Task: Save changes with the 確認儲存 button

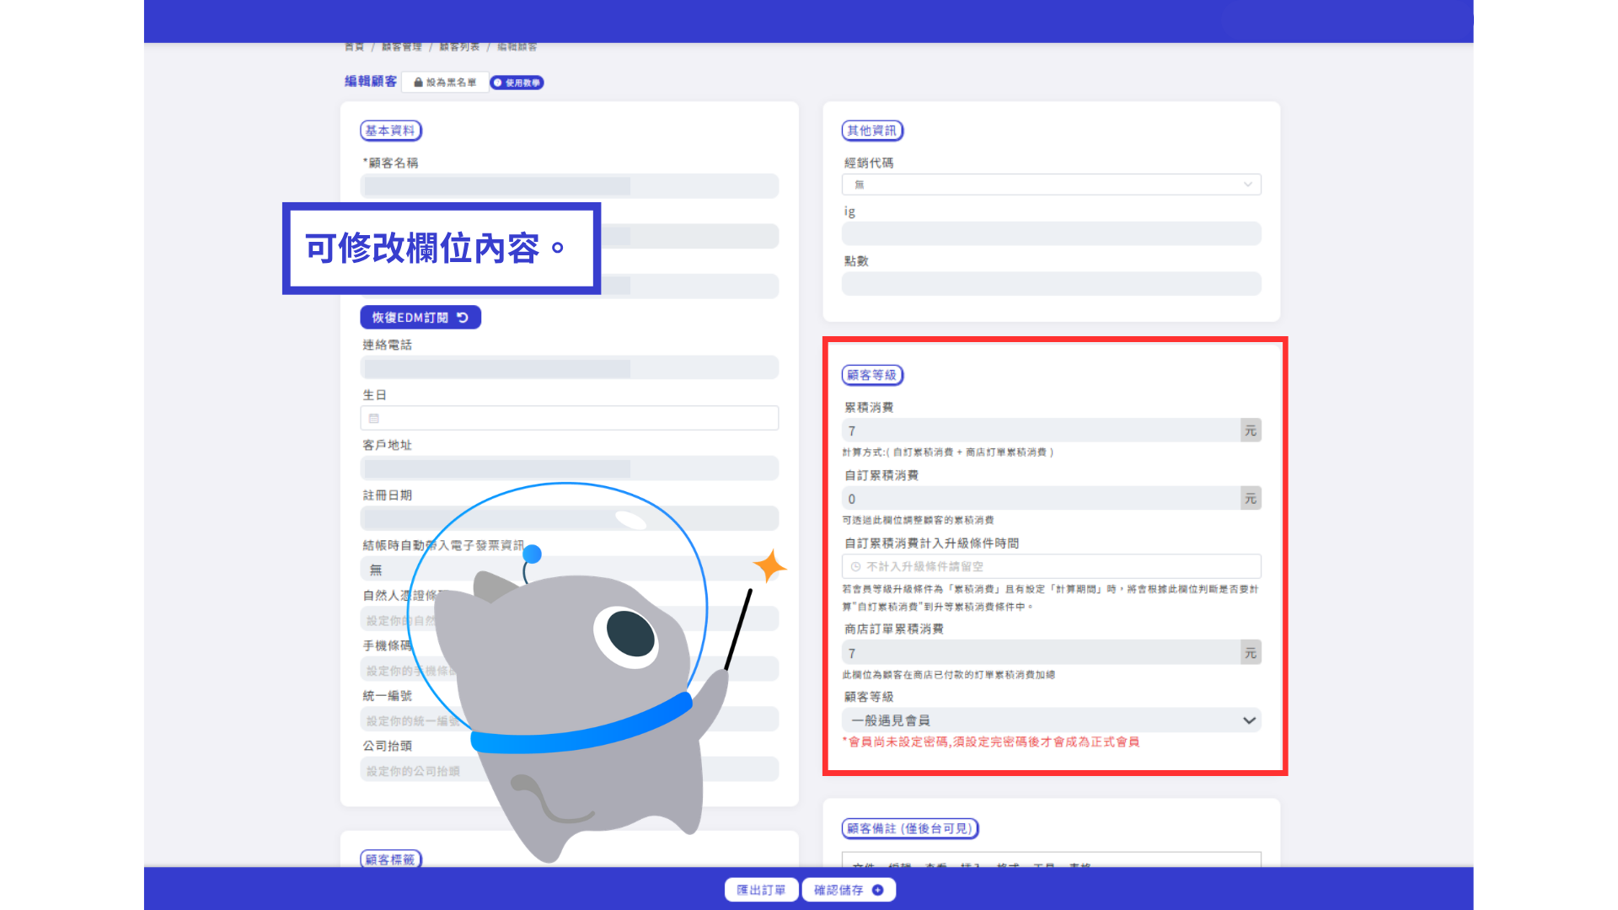Action: [x=849, y=890]
